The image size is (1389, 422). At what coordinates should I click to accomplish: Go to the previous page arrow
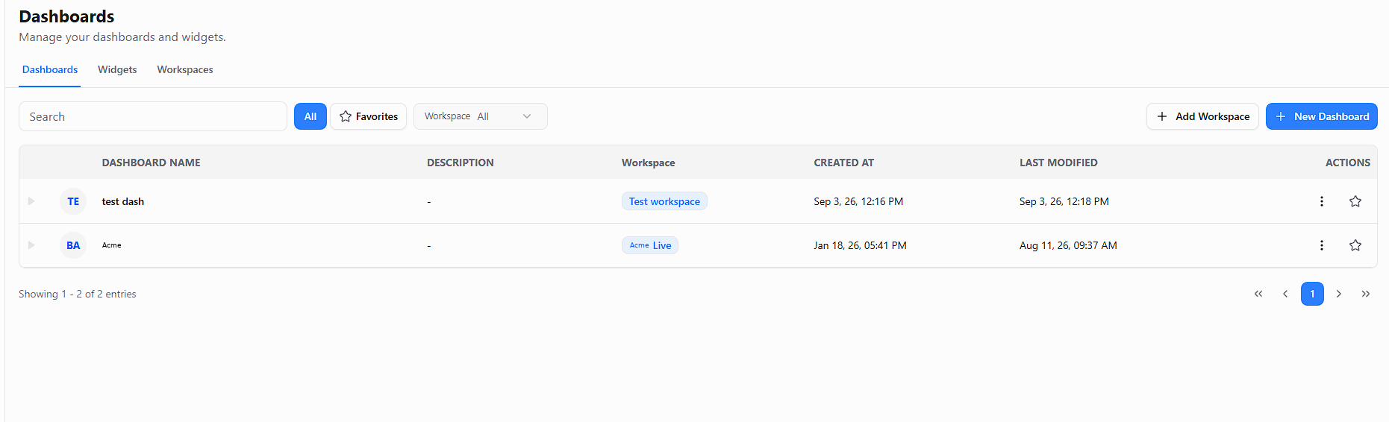click(1285, 294)
